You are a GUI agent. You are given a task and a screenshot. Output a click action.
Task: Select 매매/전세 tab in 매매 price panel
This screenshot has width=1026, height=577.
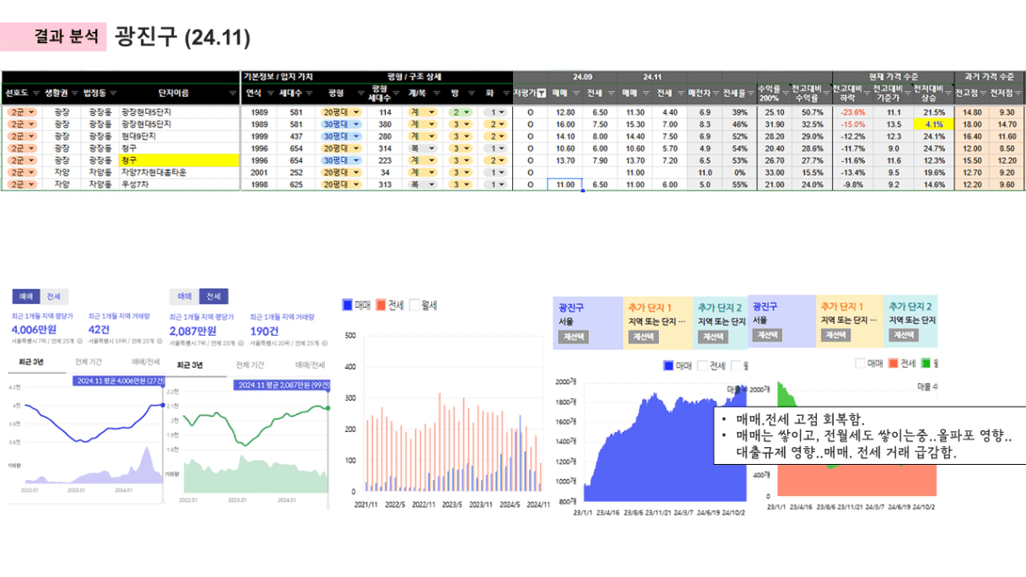(146, 362)
